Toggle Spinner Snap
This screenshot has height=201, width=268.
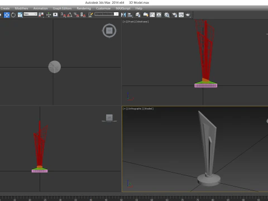(x=83, y=15)
